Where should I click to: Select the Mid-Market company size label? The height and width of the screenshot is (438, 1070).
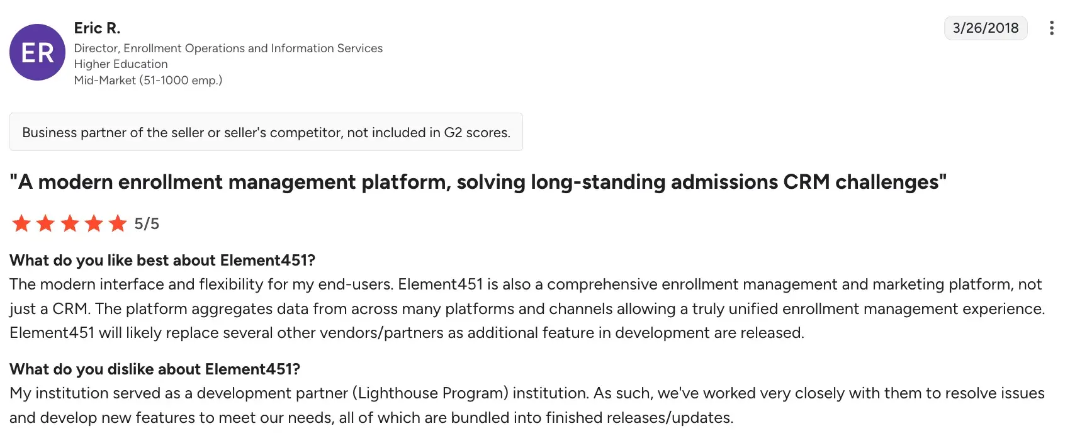(148, 81)
